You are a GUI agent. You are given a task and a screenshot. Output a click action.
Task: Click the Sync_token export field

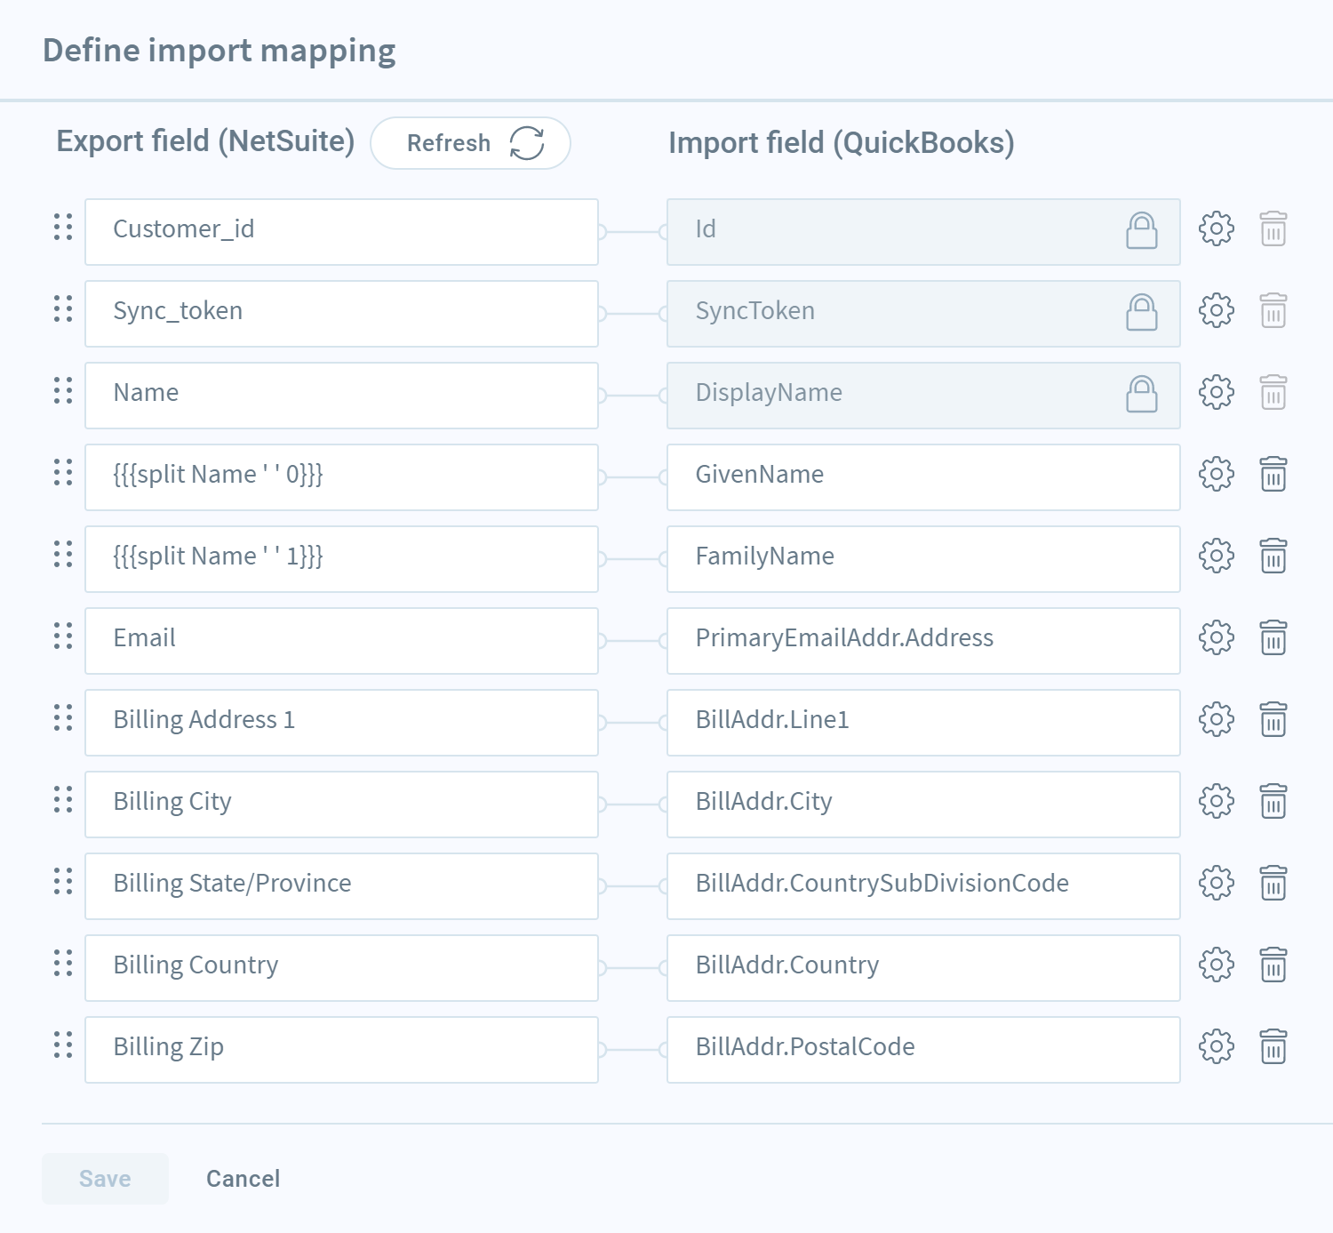tap(341, 314)
